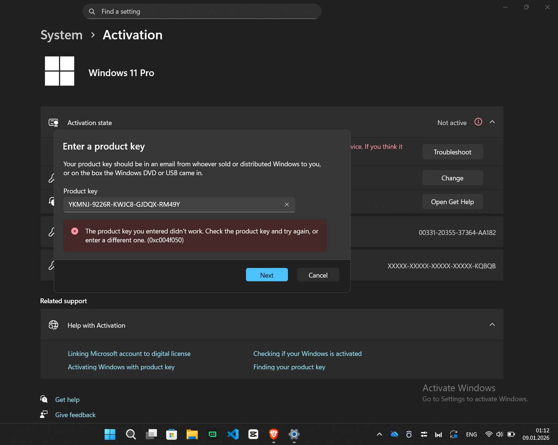558x445 pixels.
Task: Click Next to submit the product key
Action: (267, 275)
